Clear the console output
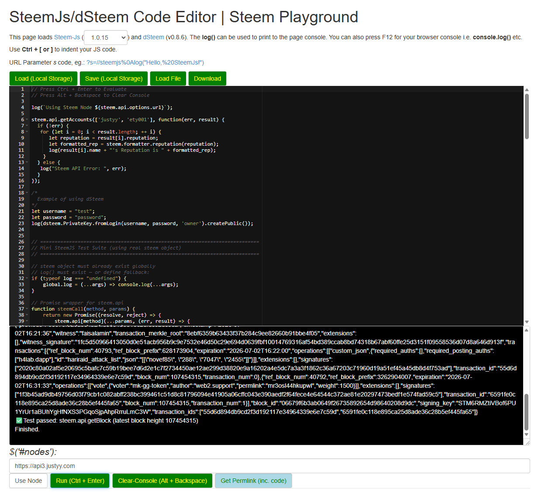538x492 pixels. (x=162, y=481)
